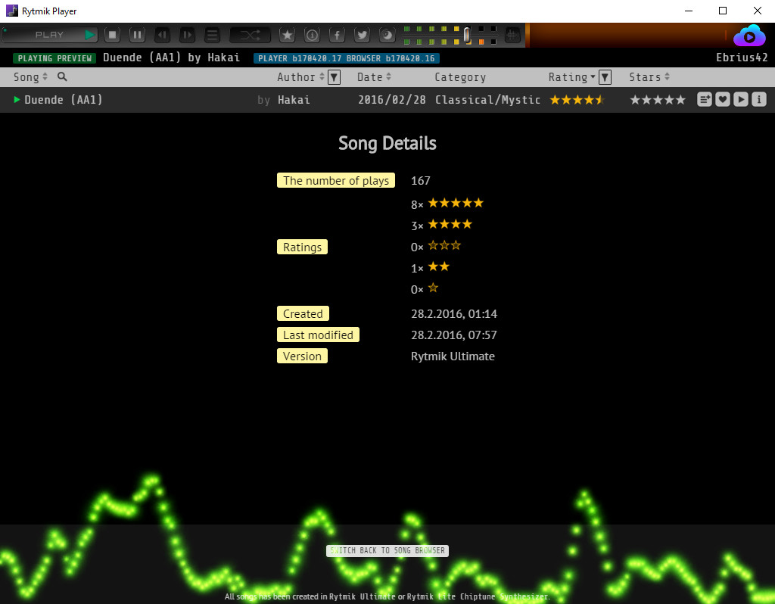Toggle the Rating filter funnel icon

(604, 76)
